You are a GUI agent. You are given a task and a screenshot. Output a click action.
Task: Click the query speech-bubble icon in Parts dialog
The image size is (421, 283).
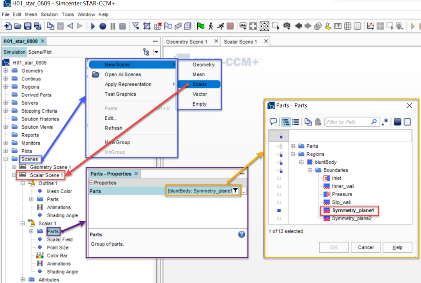coord(273,122)
